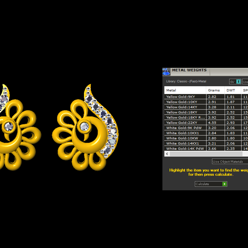
Task: Click the Metal Weights scale icon
Action: coord(166,72)
